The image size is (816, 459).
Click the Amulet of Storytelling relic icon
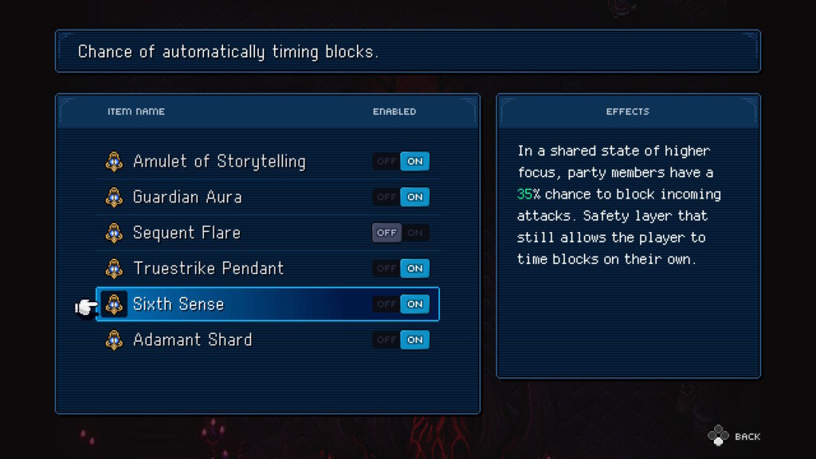114,161
